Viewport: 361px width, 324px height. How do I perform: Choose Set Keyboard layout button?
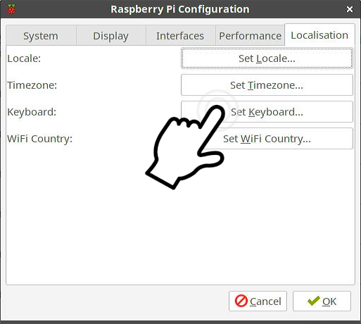(x=267, y=112)
